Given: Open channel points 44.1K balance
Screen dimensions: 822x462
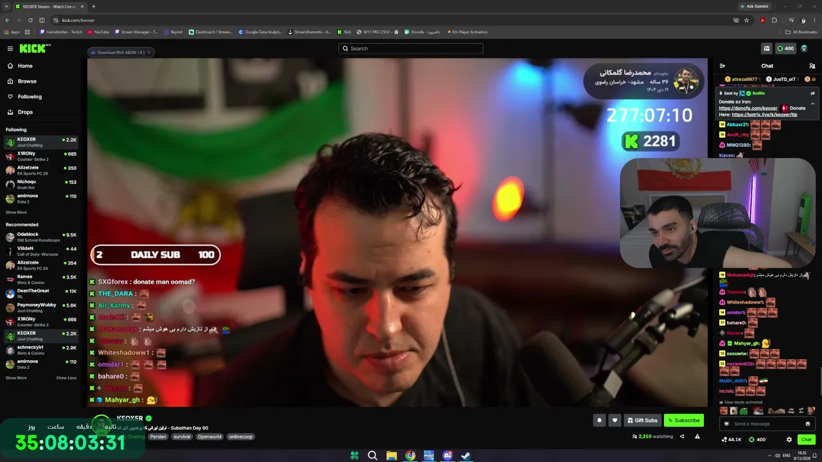Looking at the screenshot, I should coord(732,440).
